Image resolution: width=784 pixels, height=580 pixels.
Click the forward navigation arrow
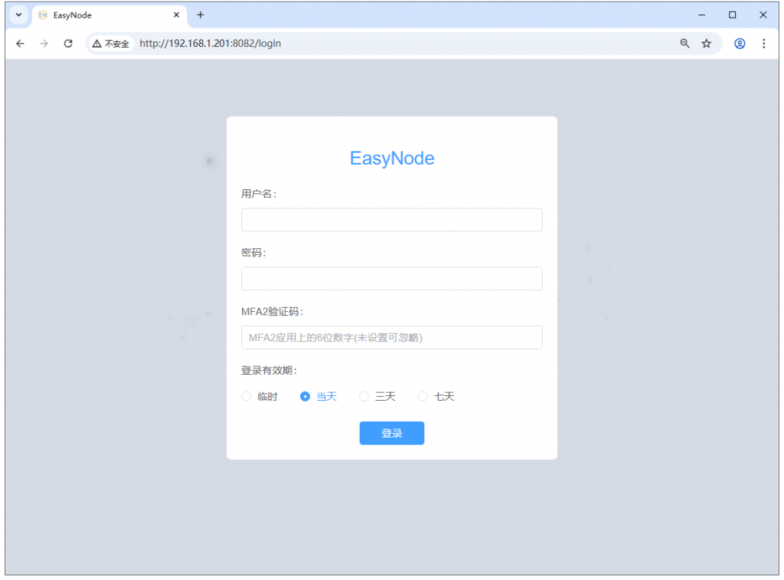(x=44, y=44)
